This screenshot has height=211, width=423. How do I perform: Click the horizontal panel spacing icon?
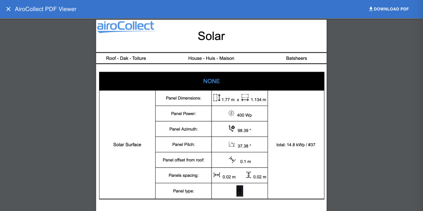click(217, 175)
